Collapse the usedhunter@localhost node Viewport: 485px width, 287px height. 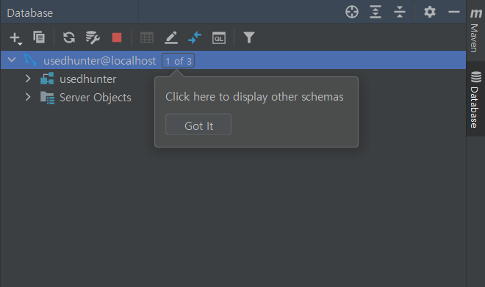coord(12,59)
